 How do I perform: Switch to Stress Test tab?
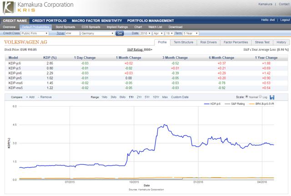262,42
